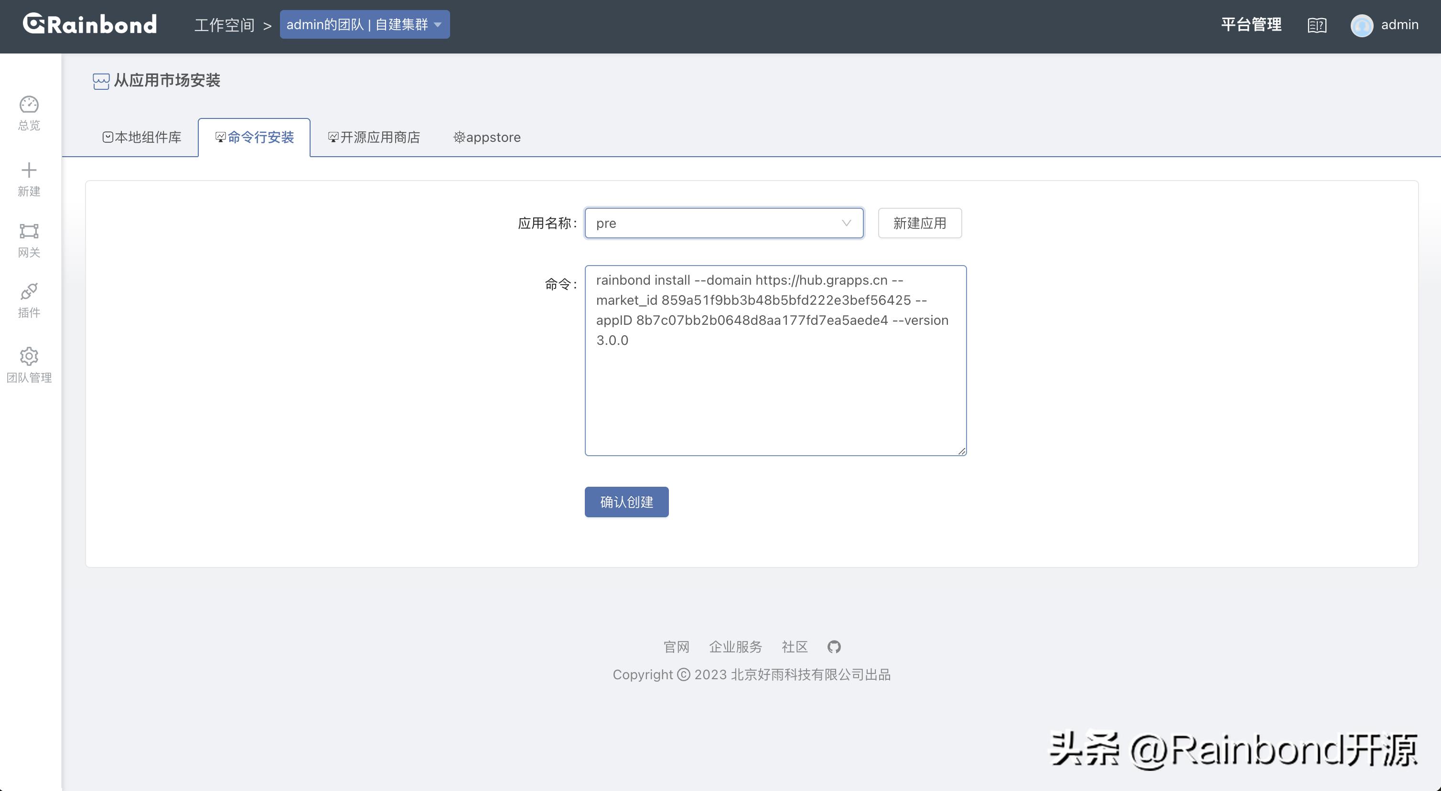
Task: Click the 新建应用 new application button
Action: point(919,223)
